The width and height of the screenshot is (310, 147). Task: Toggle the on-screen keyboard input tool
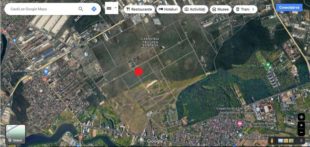[x=109, y=8]
